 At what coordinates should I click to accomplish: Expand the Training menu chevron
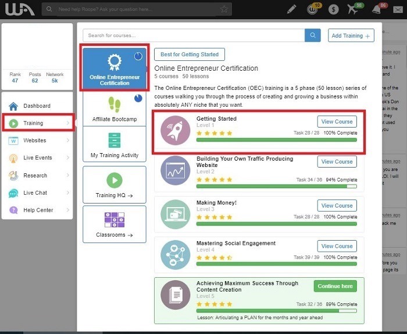pos(68,123)
